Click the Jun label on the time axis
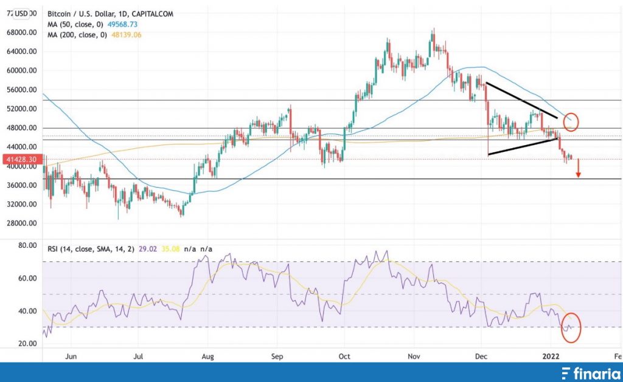Screen dimensions: 623x382 71,356
